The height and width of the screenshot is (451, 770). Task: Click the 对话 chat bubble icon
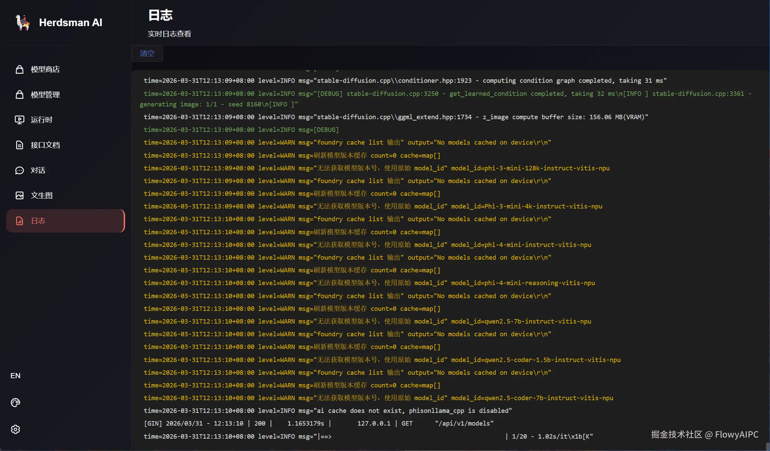click(x=20, y=170)
